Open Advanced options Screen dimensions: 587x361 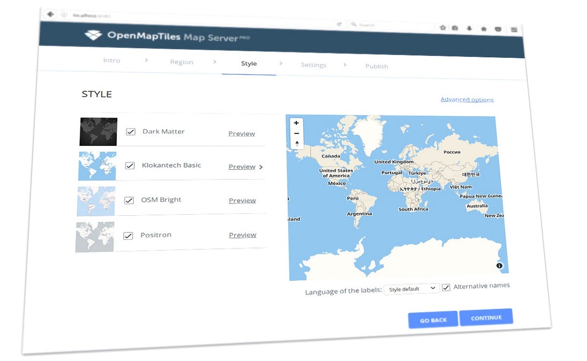[467, 99]
